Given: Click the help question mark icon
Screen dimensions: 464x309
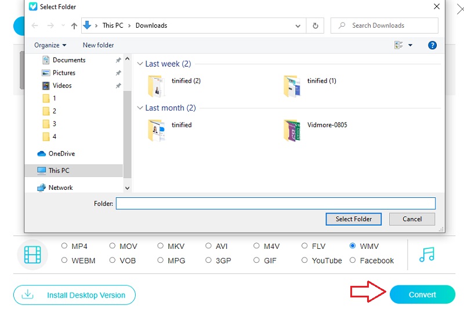Looking at the screenshot, I should tap(432, 45).
